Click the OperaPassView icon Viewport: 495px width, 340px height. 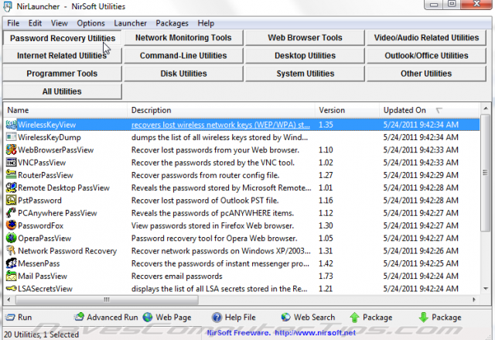(11, 238)
